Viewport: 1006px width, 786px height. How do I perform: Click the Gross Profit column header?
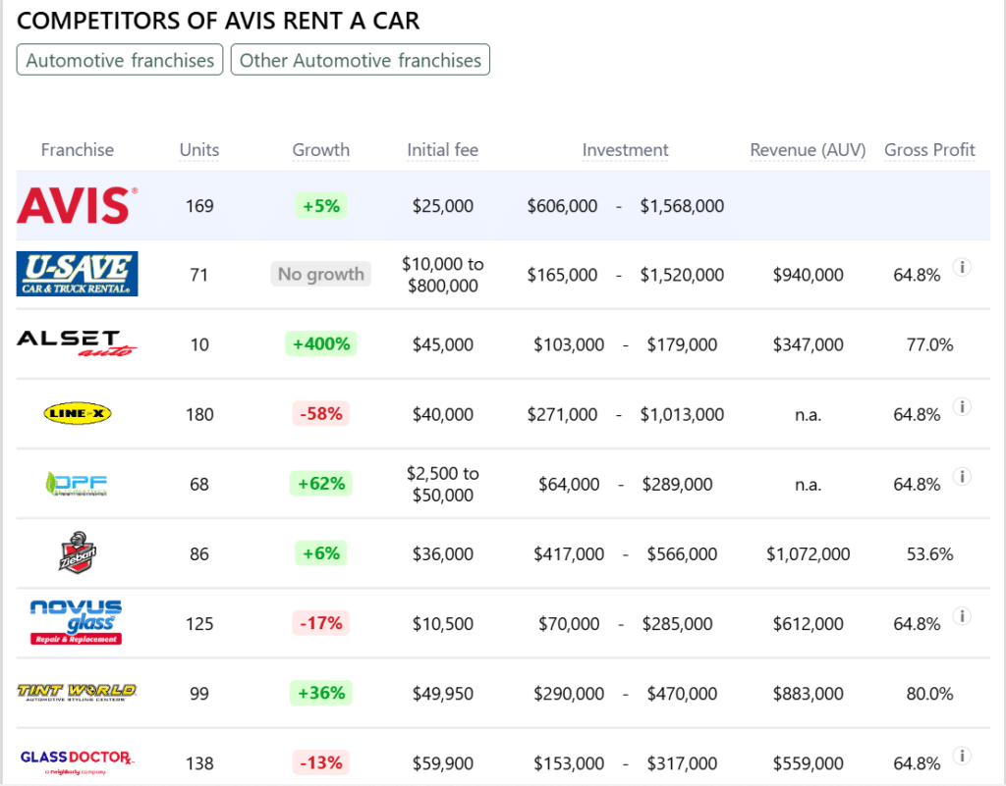(929, 150)
